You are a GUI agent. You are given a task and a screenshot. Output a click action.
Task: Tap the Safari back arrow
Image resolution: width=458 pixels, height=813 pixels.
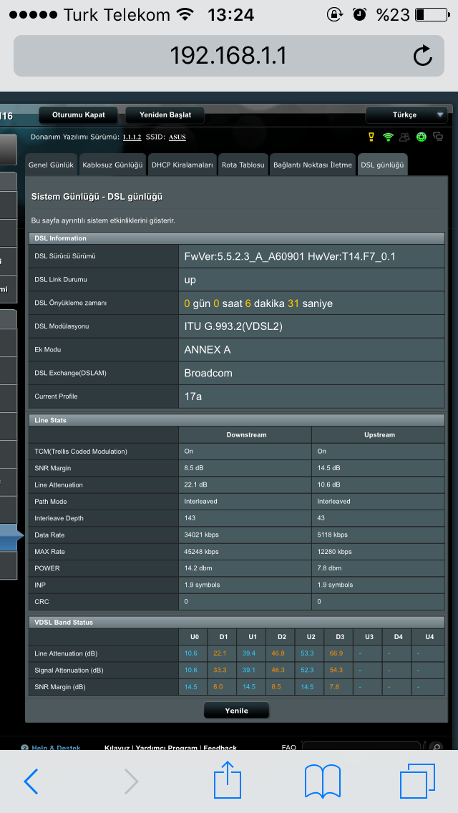point(31,782)
